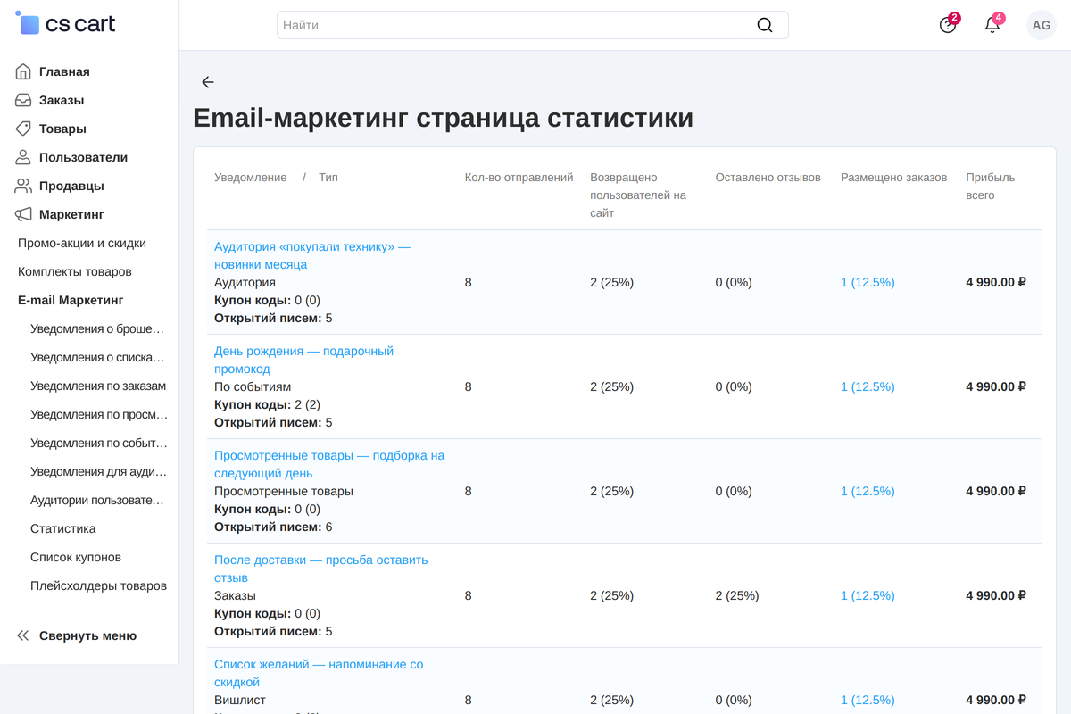This screenshot has width=1071, height=714.
Task: Open the help question-mark icon
Action: tap(948, 25)
